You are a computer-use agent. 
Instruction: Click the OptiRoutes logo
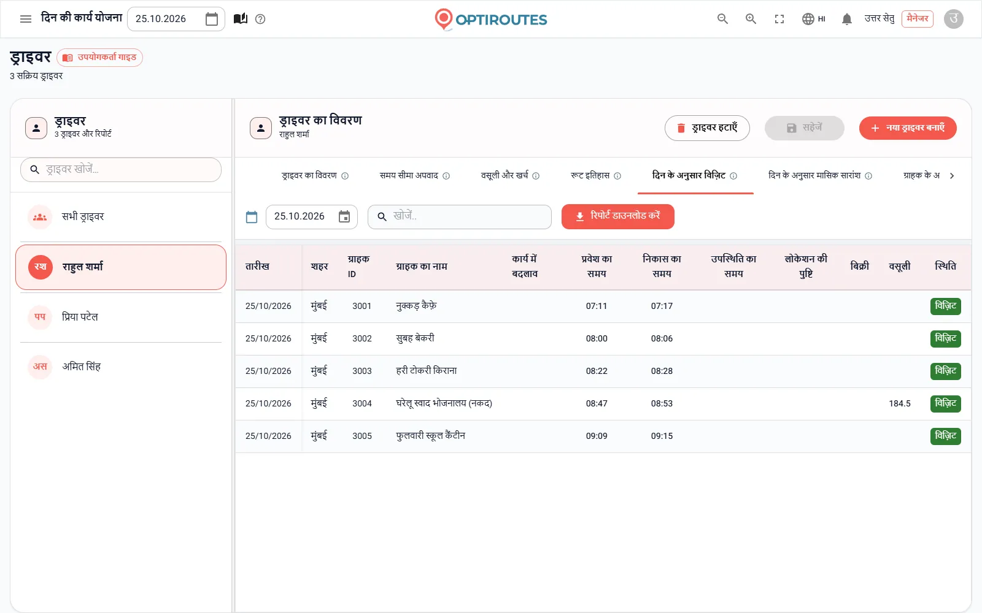(491, 19)
